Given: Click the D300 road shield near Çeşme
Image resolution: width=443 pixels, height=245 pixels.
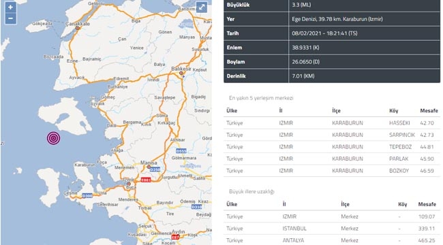Looking at the screenshot, I should pos(87,195).
